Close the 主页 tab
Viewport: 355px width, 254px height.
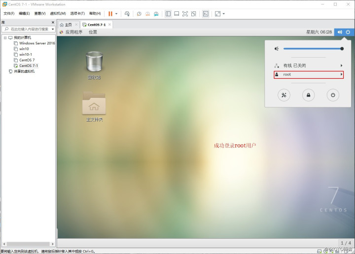pos(76,25)
